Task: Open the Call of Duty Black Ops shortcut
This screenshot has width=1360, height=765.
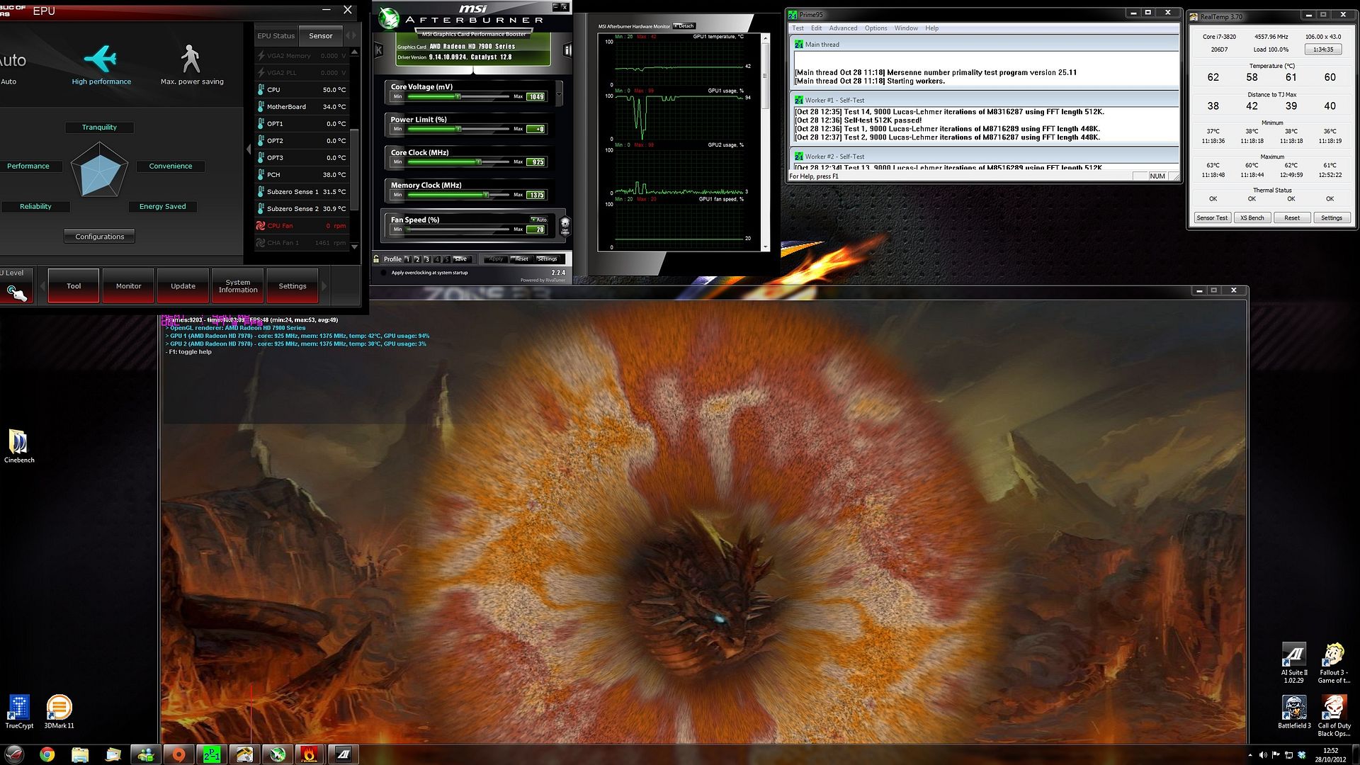Action: tap(1334, 715)
